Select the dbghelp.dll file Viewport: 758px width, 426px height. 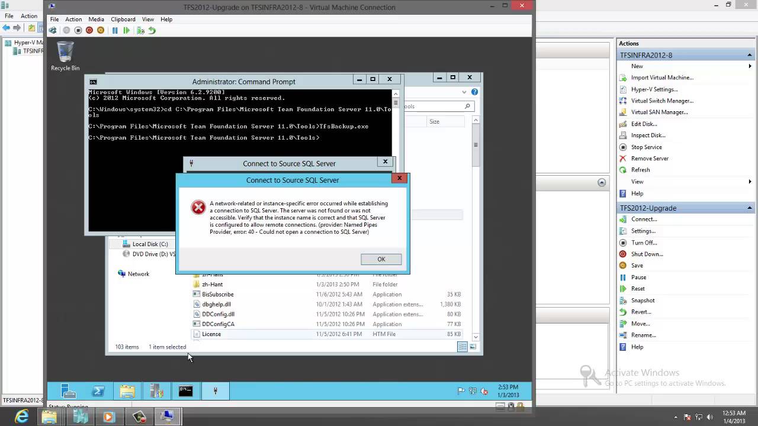coord(216,304)
